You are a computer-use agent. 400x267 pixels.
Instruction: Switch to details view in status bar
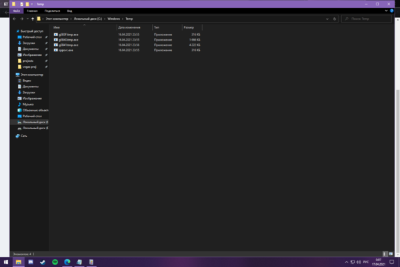(385, 254)
